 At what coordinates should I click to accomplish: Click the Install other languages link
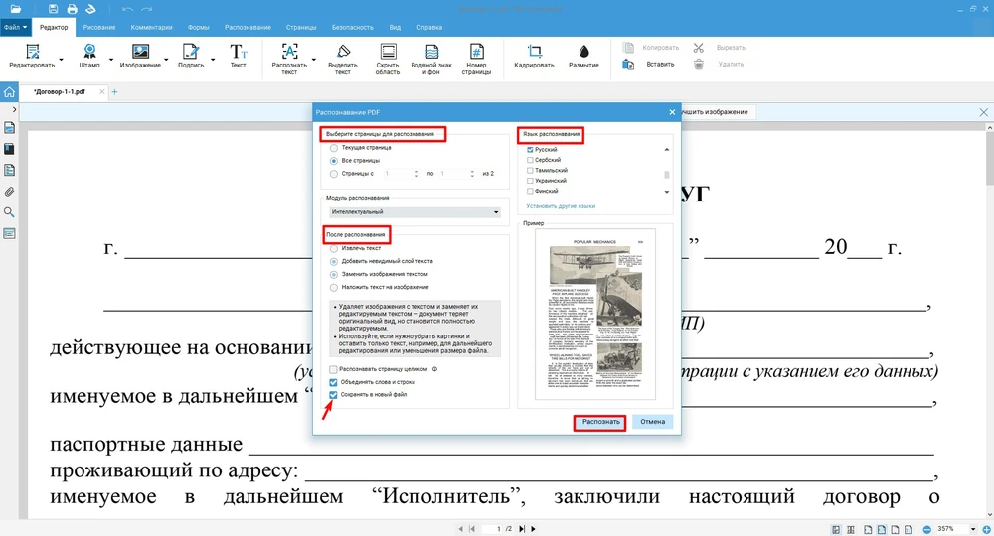561,206
